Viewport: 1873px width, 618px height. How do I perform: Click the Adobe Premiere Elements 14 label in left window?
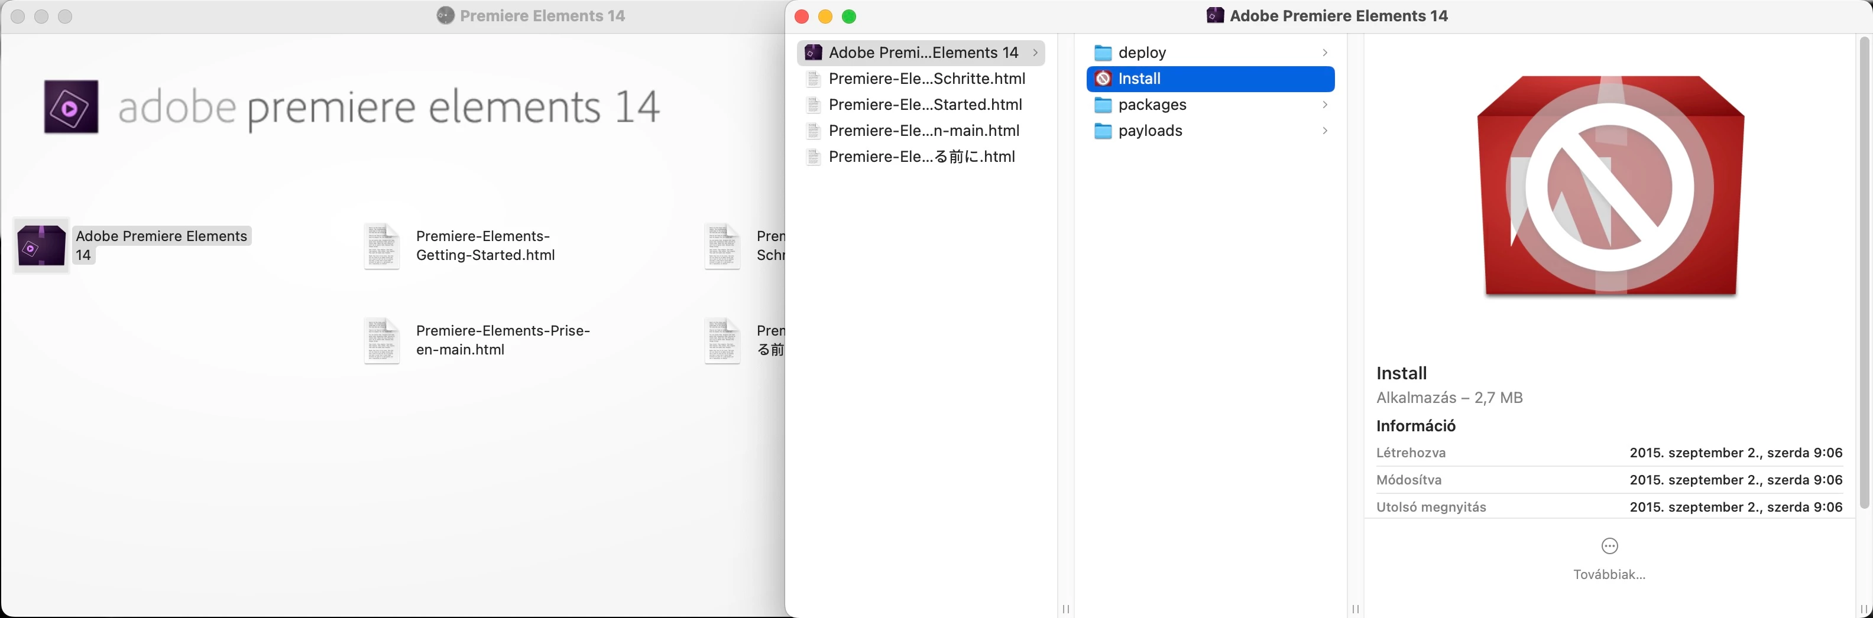[161, 245]
